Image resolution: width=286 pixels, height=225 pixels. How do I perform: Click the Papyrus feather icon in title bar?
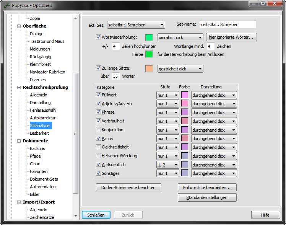coord(6,5)
